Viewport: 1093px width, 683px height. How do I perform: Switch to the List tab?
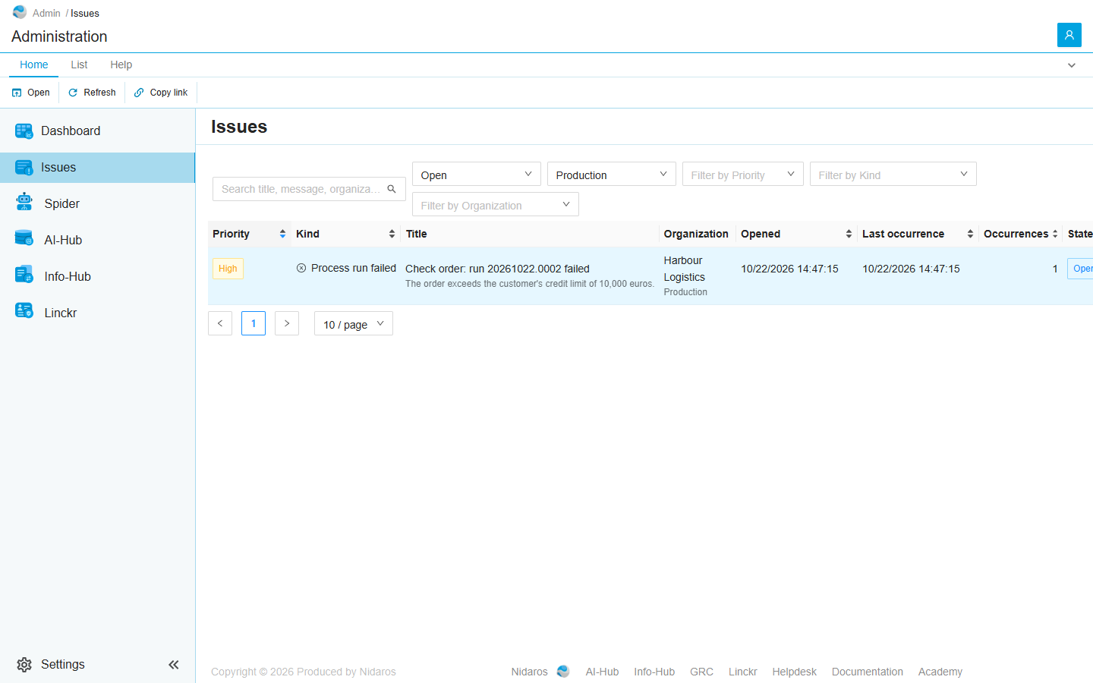click(x=79, y=65)
